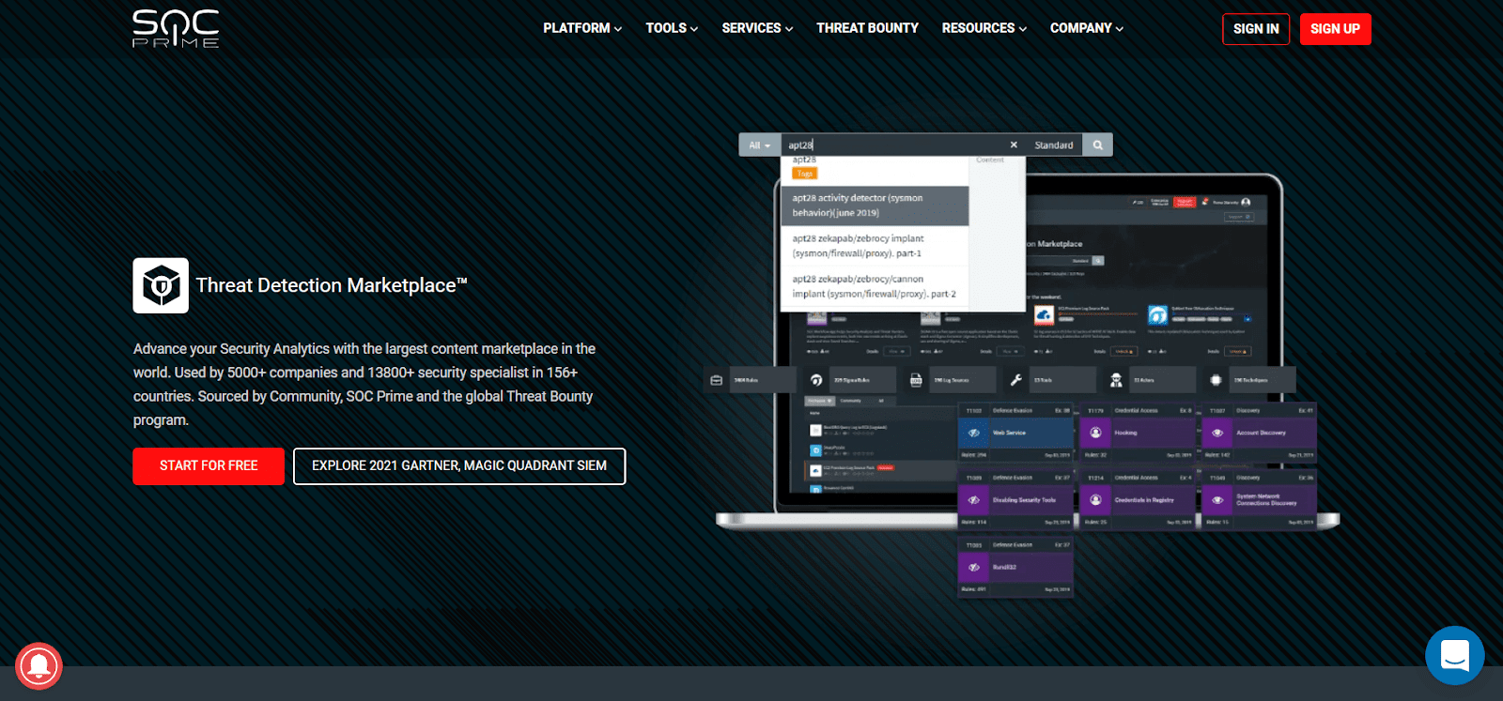Click the Sigma Rules swirl icon
This screenshot has height=701, width=1503.
pyautogui.click(x=816, y=380)
